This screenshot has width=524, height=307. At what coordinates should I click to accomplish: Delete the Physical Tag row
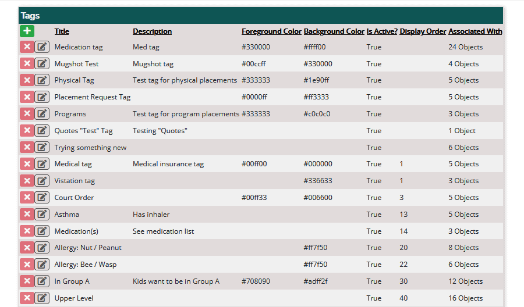27,80
